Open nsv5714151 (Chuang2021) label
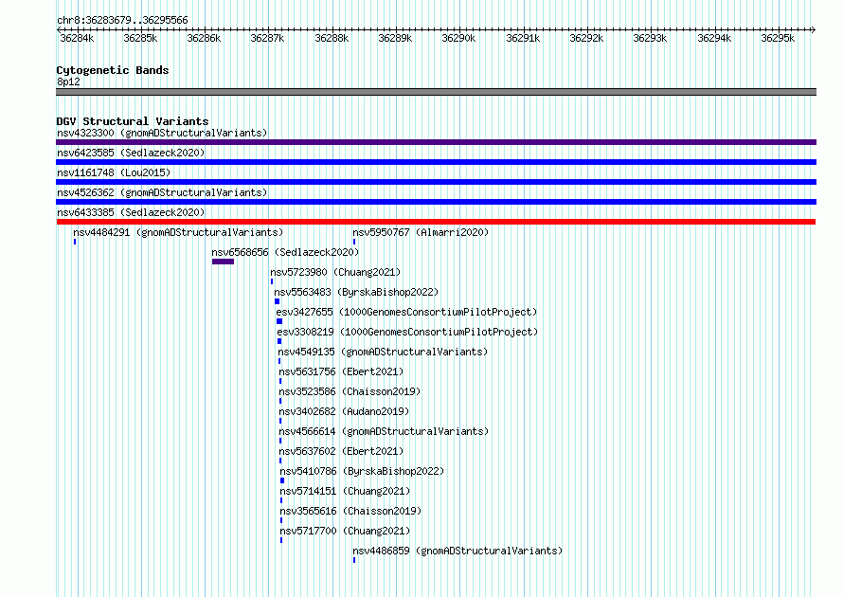This screenshot has width=843, height=597. click(x=345, y=491)
